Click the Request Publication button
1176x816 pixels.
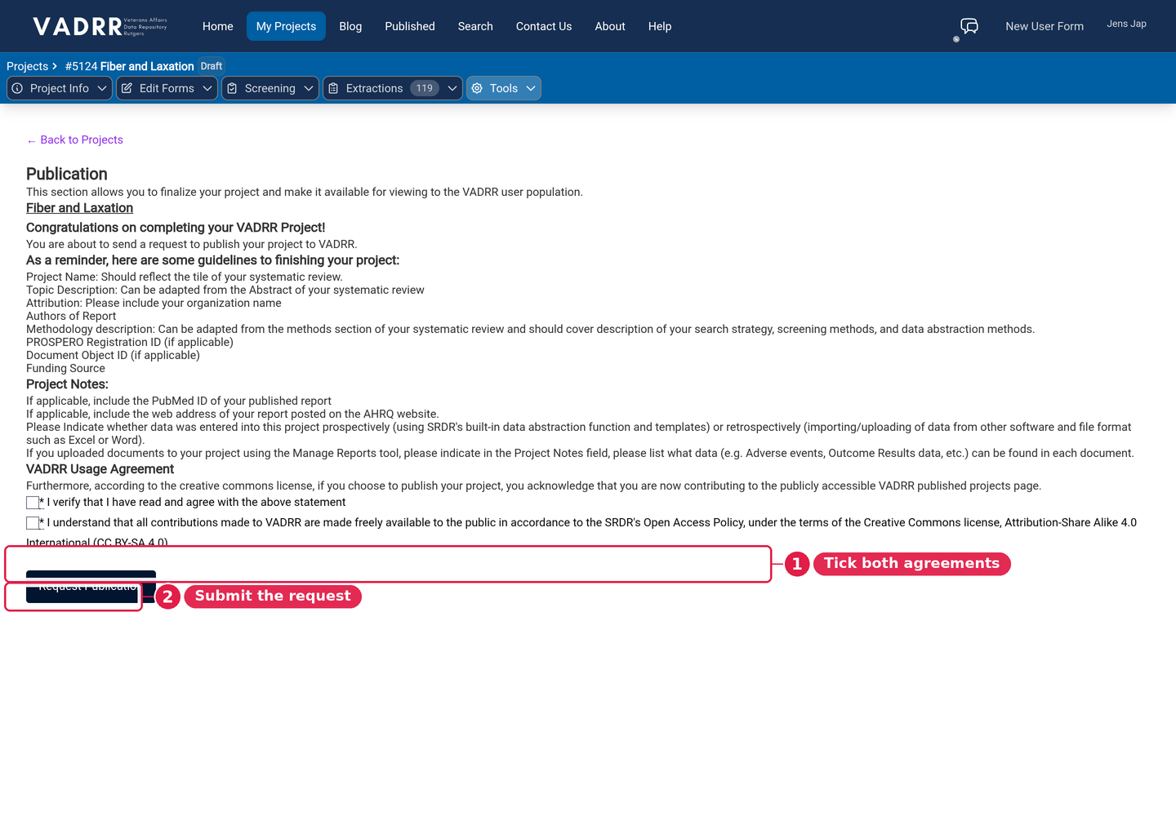[x=91, y=587]
